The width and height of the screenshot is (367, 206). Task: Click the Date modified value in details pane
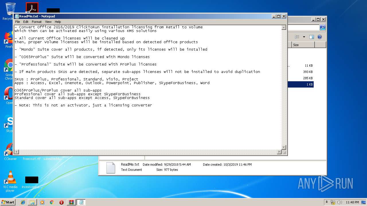tap(177, 165)
